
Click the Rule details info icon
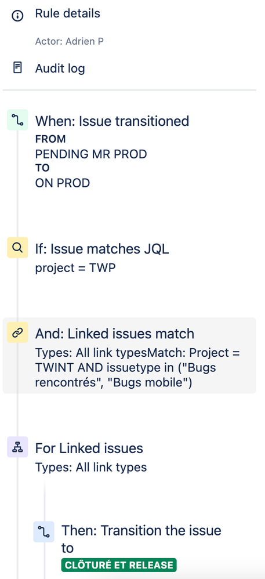[x=17, y=16]
